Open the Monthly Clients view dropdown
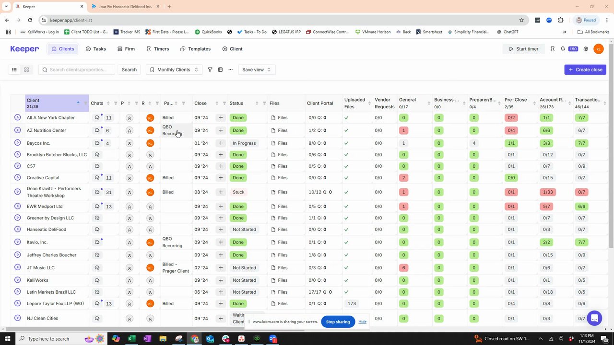 (174, 69)
